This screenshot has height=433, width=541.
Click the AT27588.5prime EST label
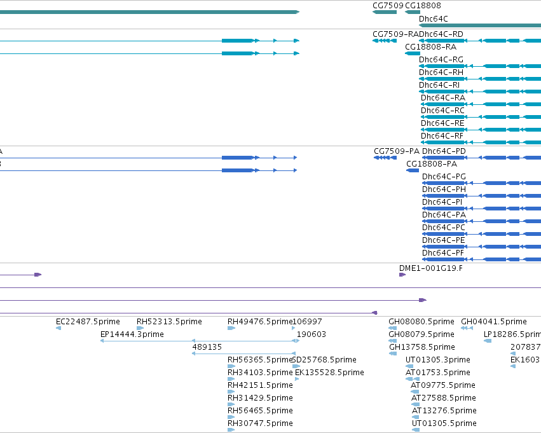(444, 399)
